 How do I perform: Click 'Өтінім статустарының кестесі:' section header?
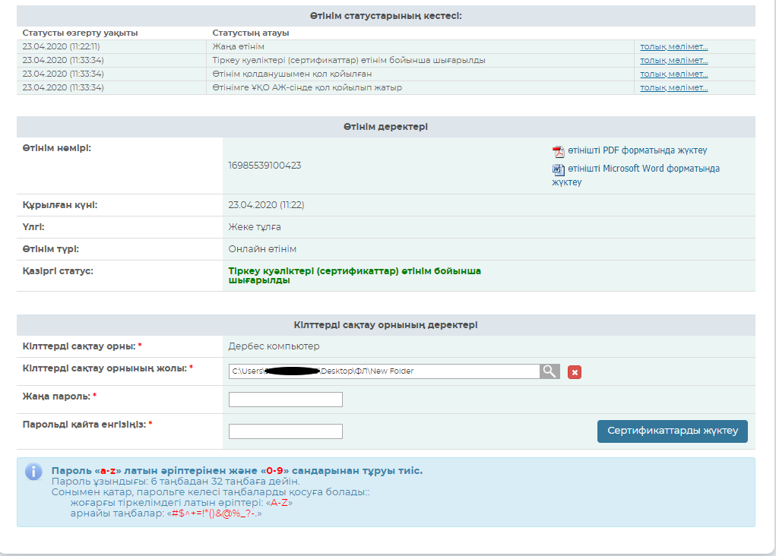coord(386,16)
